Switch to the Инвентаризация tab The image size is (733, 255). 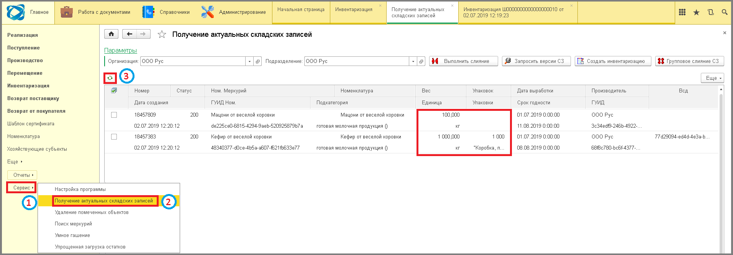point(354,10)
